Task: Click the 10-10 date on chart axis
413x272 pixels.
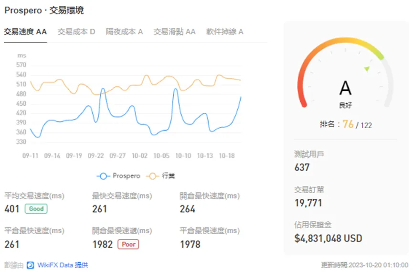Action: coord(183,156)
